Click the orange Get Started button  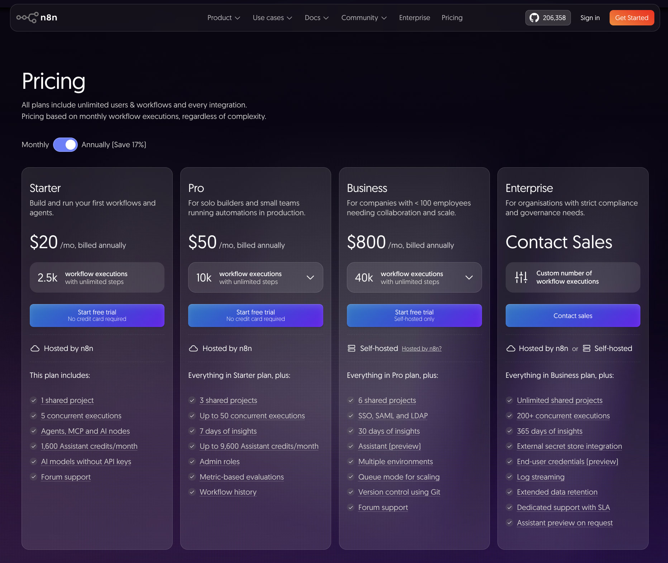click(x=632, y=18)
